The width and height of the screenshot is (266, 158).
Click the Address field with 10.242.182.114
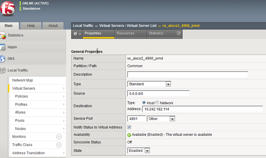click(x=202, y=109)
